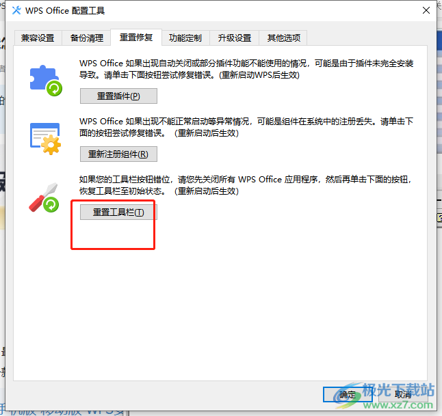This screenshot has width=442, height=416.
Task: Confirm with the 确定 button
Action: point(348,395)
